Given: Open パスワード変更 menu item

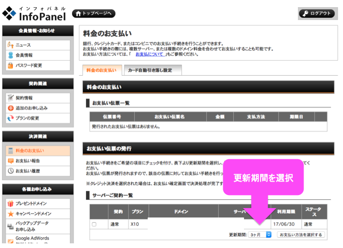Looking at the screenshot, I should (x=38, y=65).
